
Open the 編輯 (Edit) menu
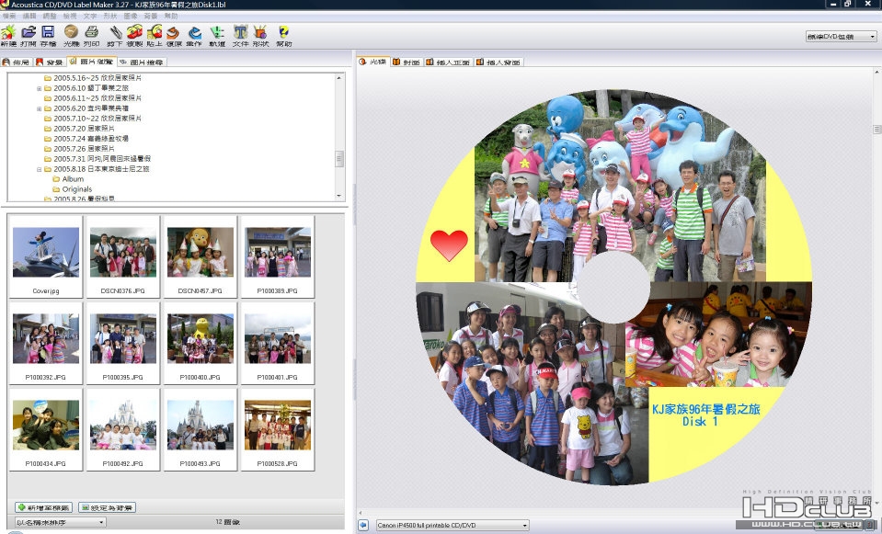click(x=29, y=16)
